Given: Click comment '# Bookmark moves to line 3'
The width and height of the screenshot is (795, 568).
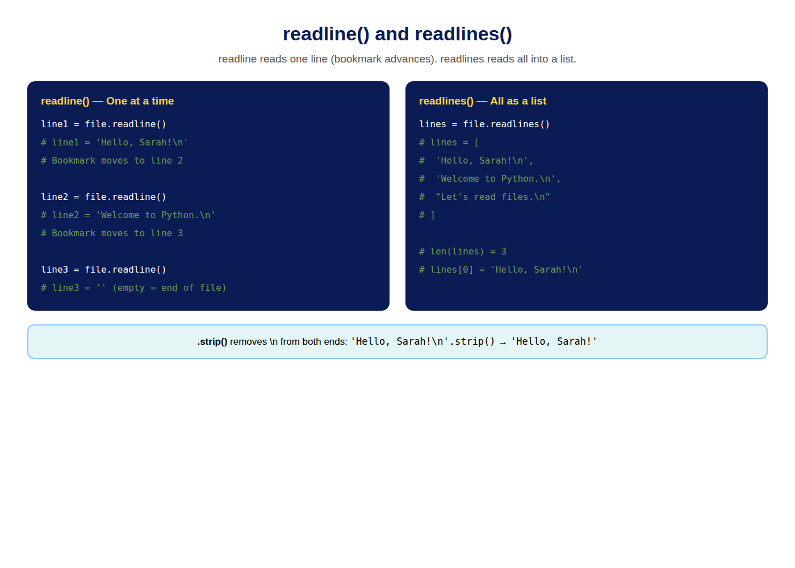Looking at the screenshot, I should [x=112, y=233].
